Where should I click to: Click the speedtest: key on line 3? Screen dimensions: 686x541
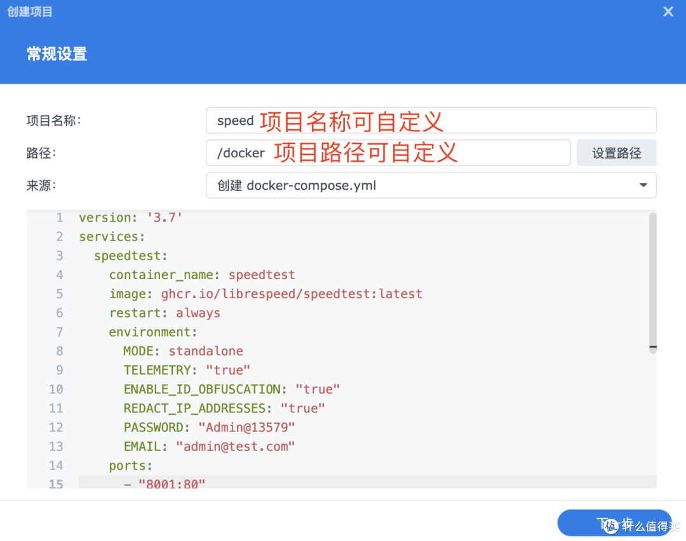pyautogui.click(x=130, y=256)
